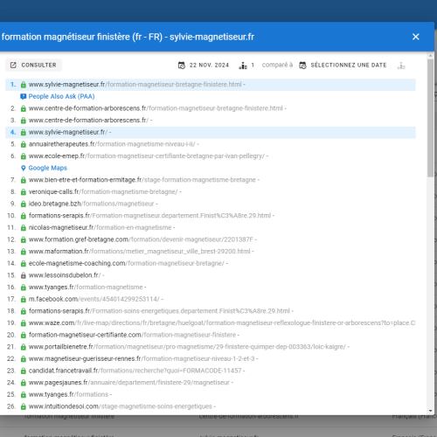This screenshot has height=437, width=437.
Task: Open the ideo.bretagne.bzh result link
Action: click(91, 204)
